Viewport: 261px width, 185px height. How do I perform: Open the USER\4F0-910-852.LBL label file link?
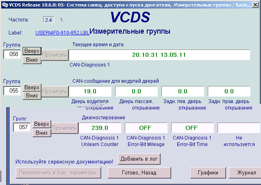(x=62, y=33)
